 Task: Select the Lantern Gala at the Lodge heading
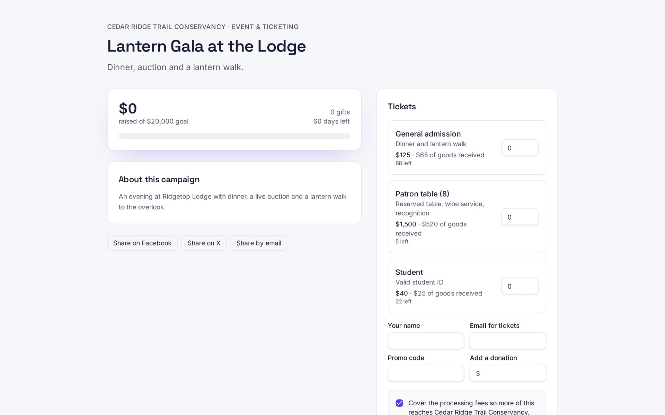point(206,46)
